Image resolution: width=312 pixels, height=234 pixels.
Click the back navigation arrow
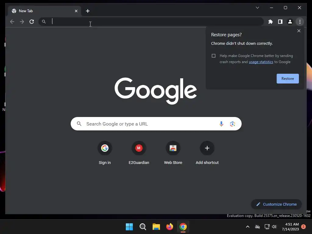click(12, 22)
